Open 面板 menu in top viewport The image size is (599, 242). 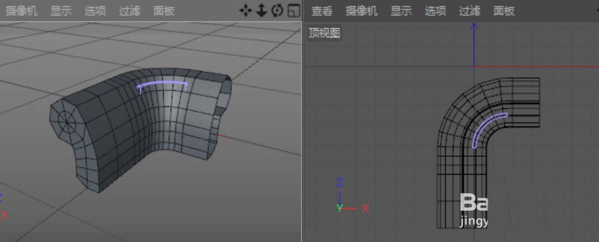(x=504, y=11)
